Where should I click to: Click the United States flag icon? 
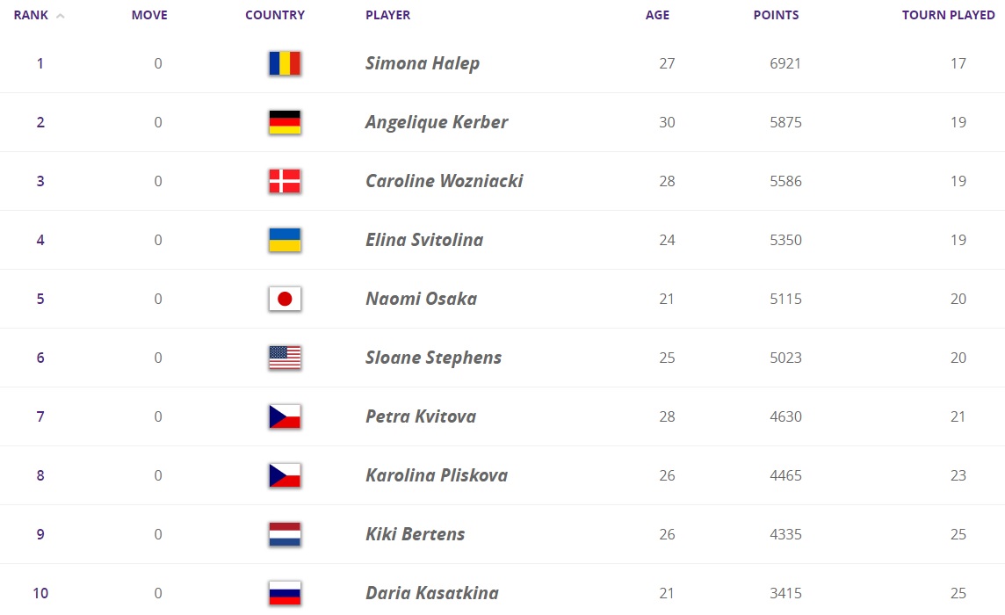click(285, 358)
